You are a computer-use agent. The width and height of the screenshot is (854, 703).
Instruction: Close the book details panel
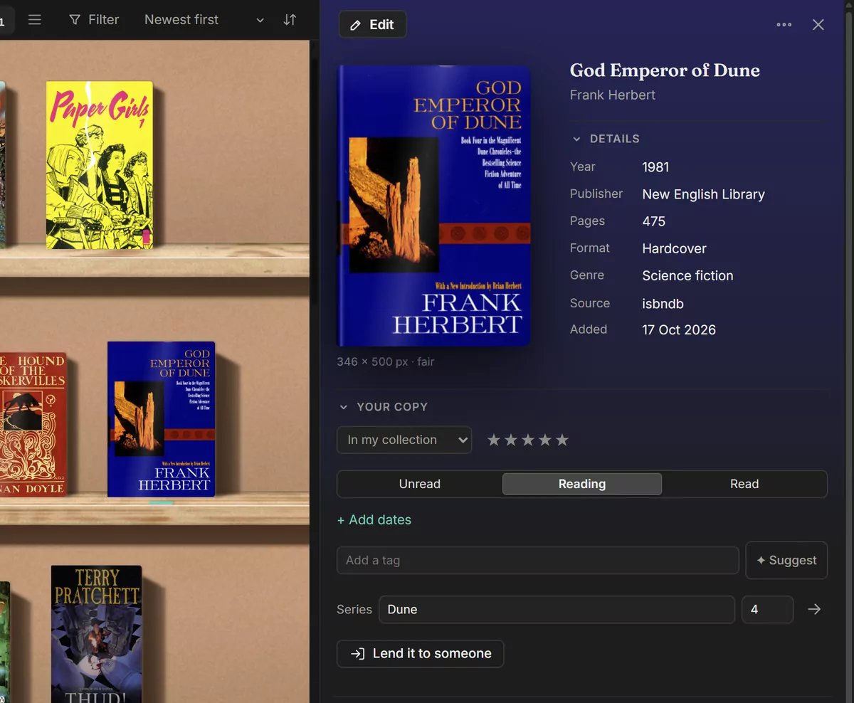[818, 25]
